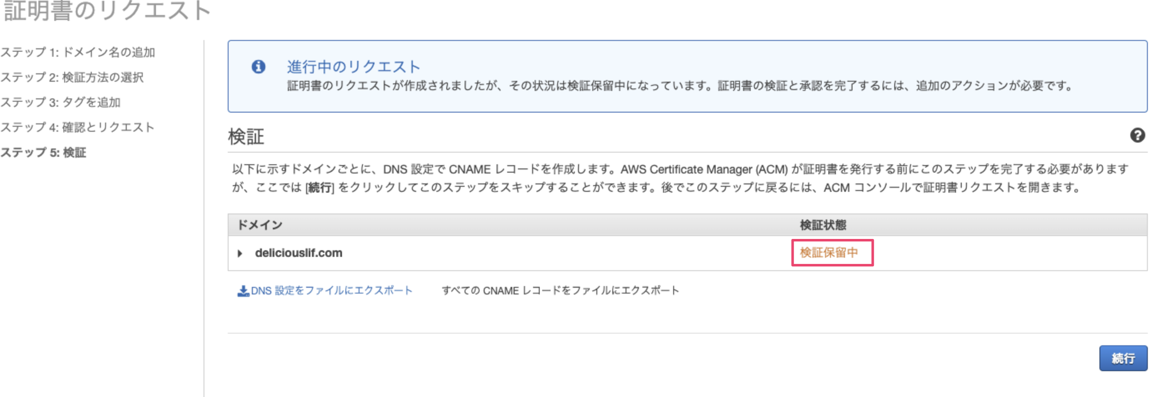The height and width of the screenshot is (397, 1167).
Task: Click the 検証状態 column header
Action: coord(823,225)
